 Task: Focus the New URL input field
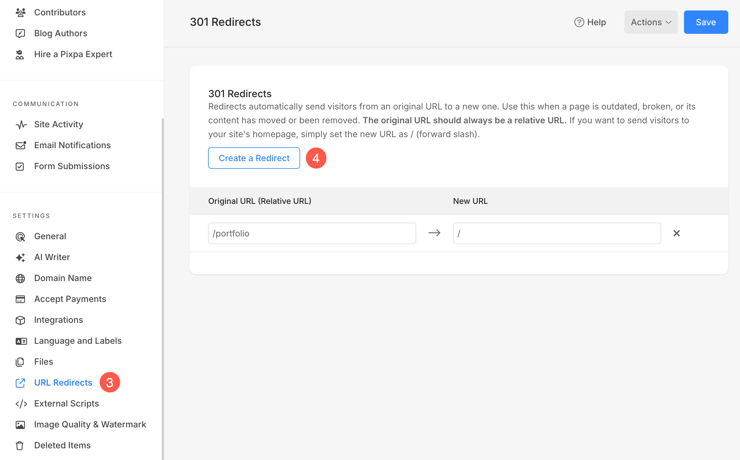click(x=557, y=233)
